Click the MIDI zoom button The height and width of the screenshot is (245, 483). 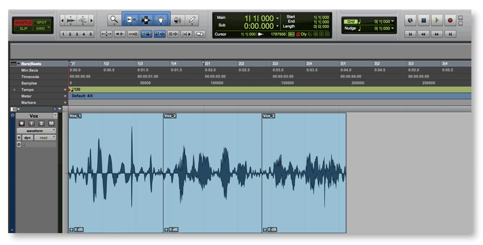(83, 20)
